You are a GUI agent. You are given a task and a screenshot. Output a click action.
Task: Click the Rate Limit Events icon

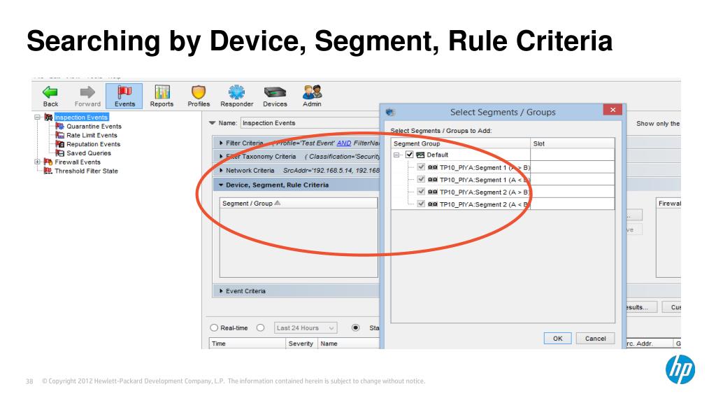click(60, 135)
